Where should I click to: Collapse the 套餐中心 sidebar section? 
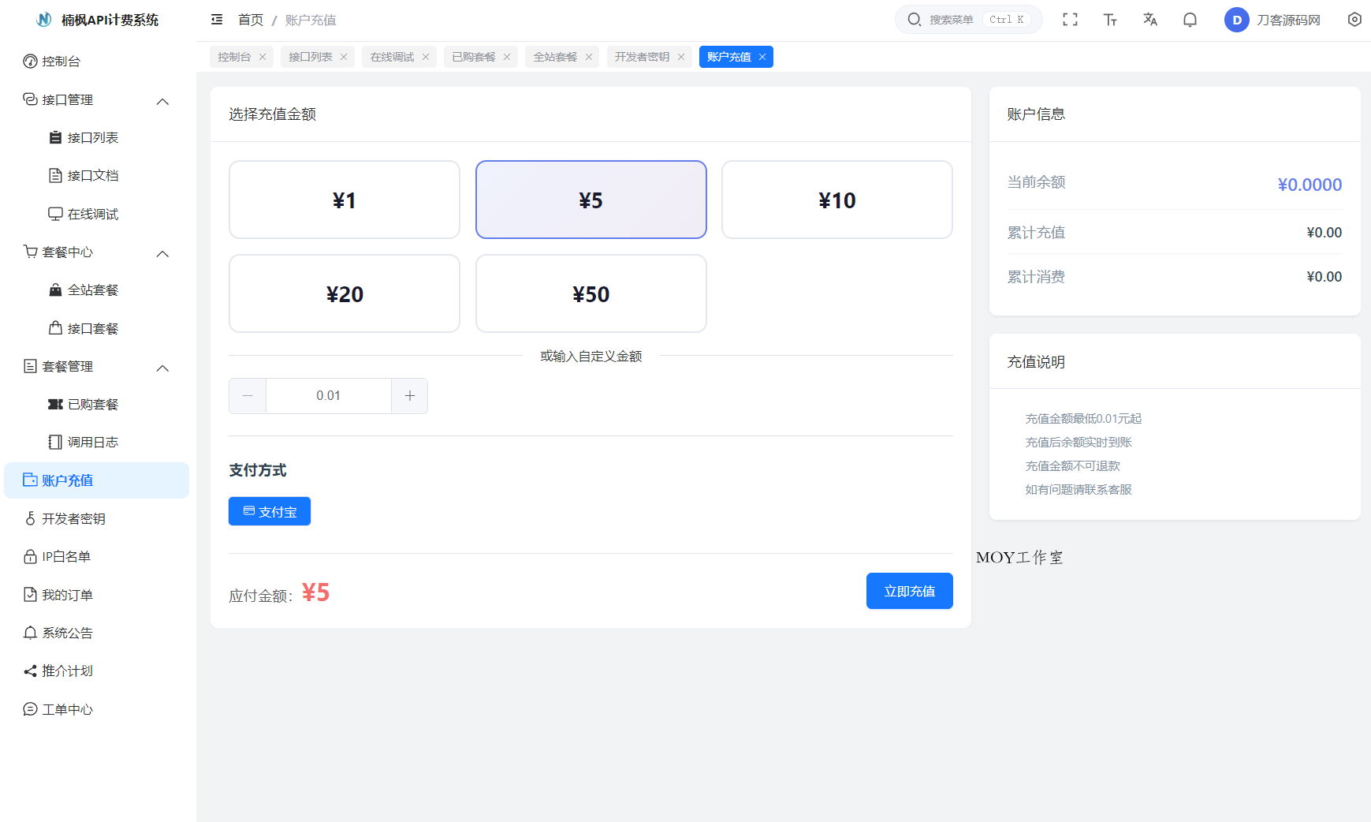(x=163, y=253)
